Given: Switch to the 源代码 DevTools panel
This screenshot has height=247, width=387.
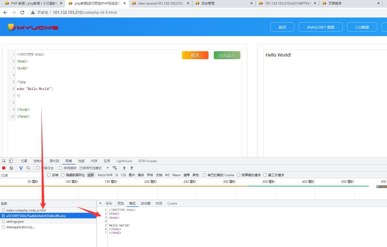Looking at the screenshot, I should 54,161.
